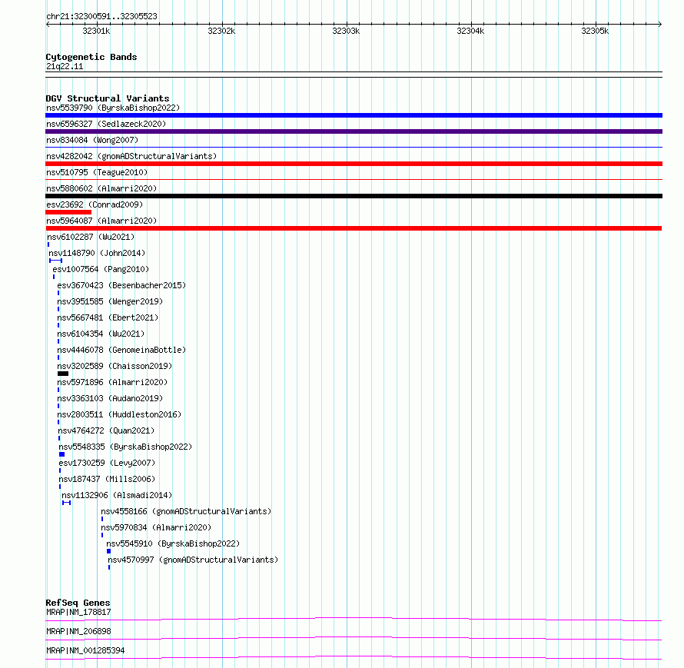Image resolution: width=684 pixels, height=668 pixels.
Task: Select nsv6104354 (Wu2021) variant label
Action: [101, 334]
